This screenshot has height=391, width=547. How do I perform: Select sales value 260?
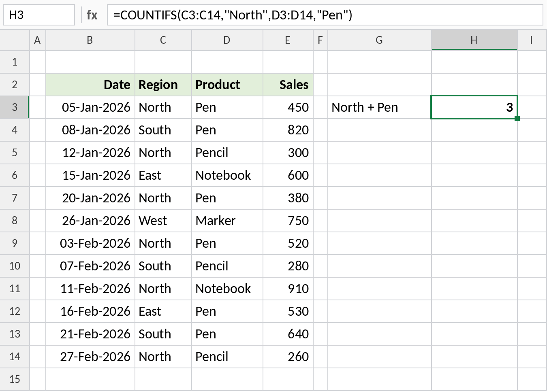click(288, 357)
